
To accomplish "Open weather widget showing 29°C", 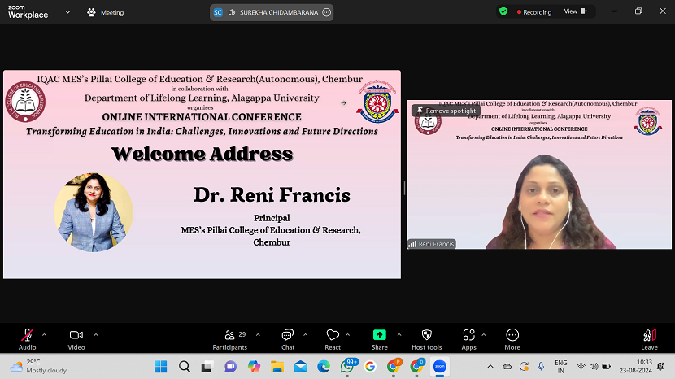I will pos(39,367).
